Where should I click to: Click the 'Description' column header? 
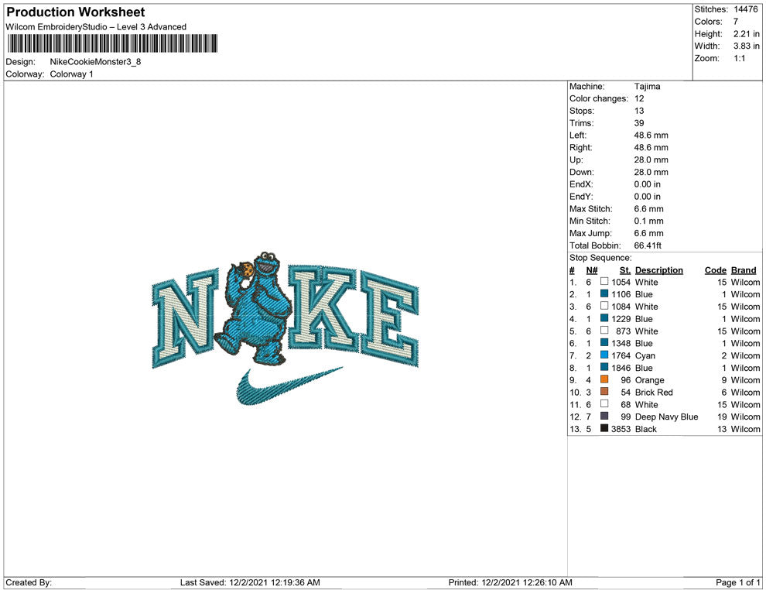coord(659,269)
